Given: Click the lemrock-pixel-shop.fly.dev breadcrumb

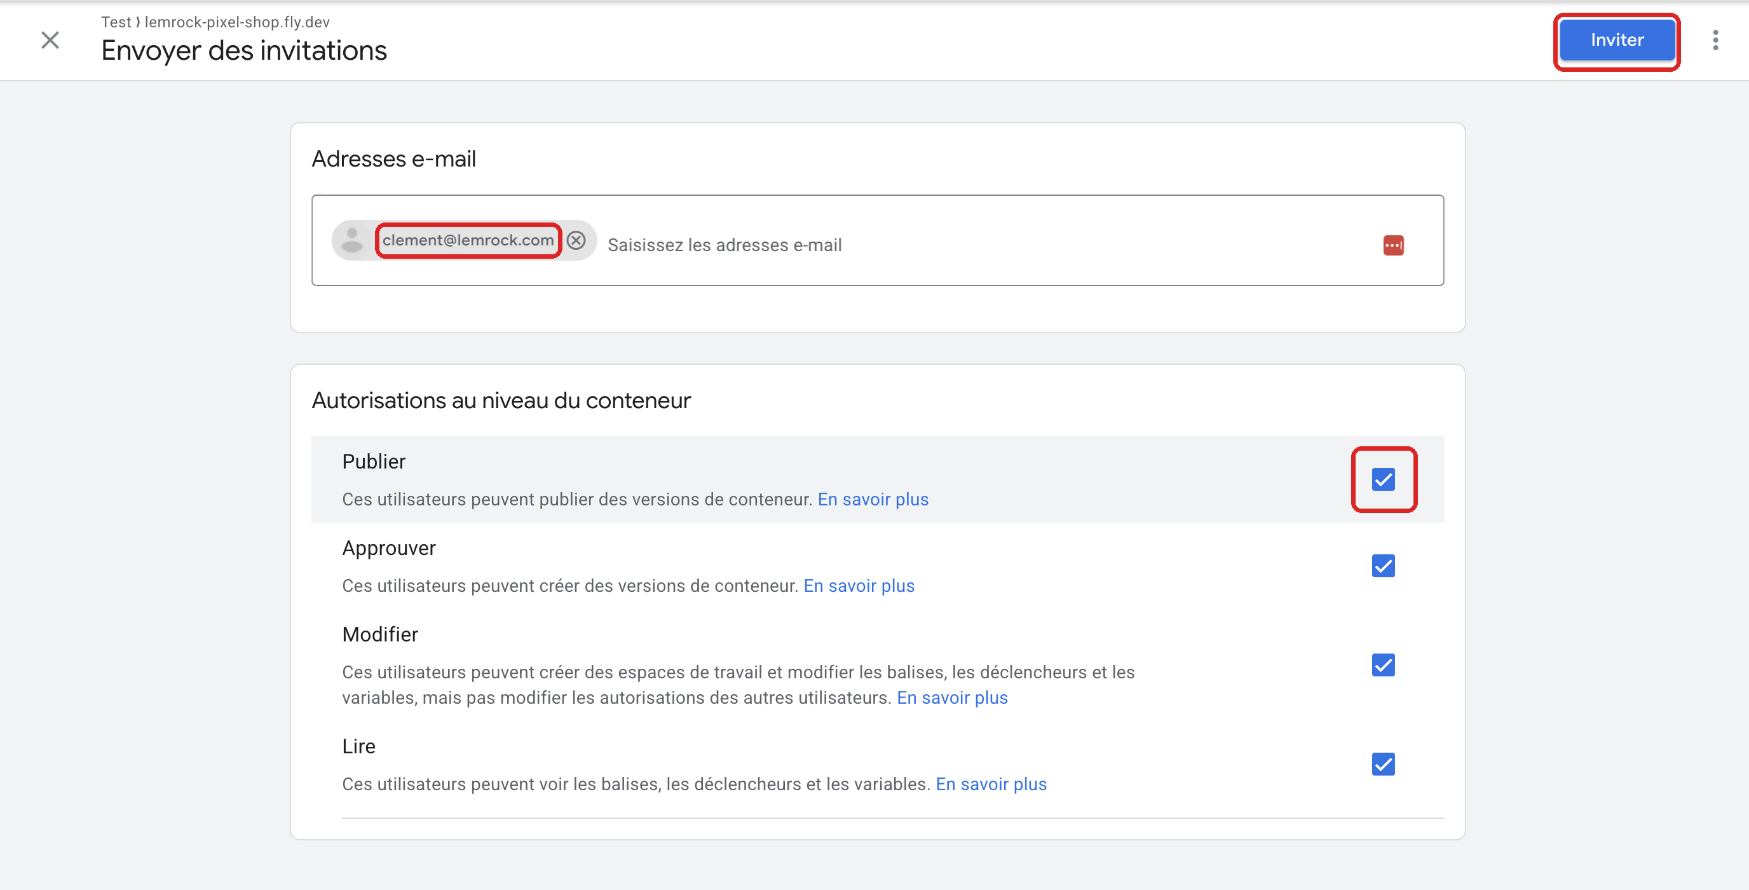Looking at the screenshot, I should 237,22.
